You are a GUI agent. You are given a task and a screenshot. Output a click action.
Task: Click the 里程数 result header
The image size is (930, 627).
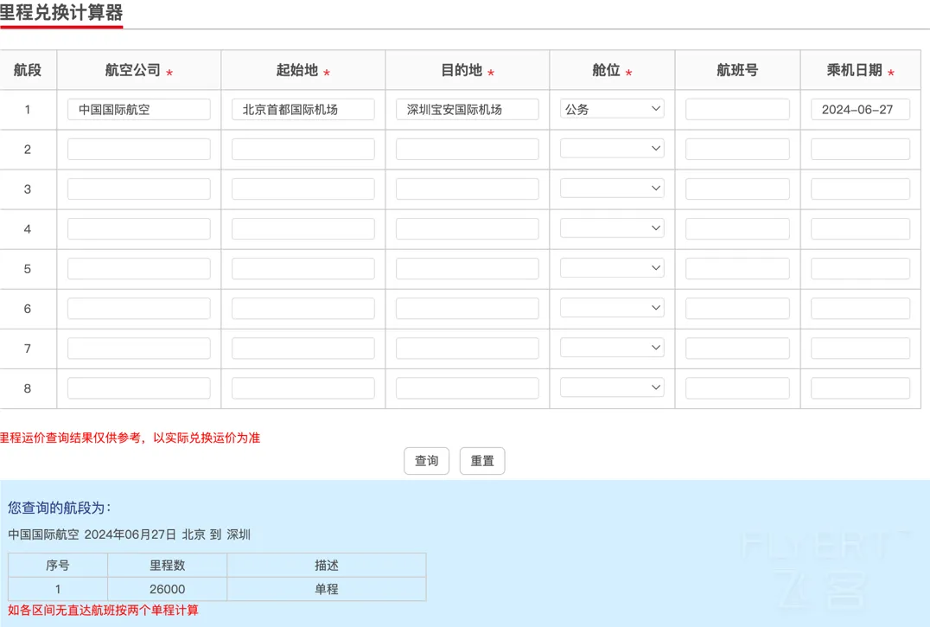tap(168, 566)
